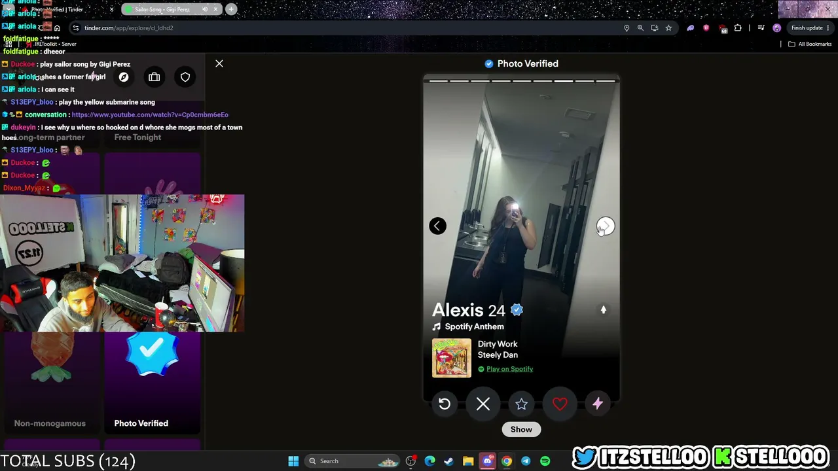The height and width of the screenshot is (471, 838).
Task: Click the tinder.com address bar
Action: 347,28
